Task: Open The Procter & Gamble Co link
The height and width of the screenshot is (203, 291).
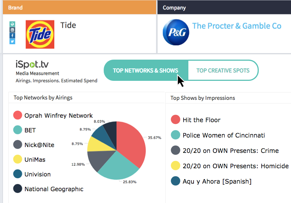Action: (x=237, y=26)
